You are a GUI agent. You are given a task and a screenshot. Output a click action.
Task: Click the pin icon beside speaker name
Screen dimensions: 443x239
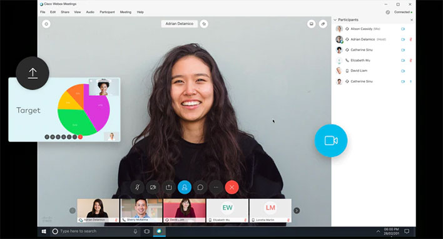click(204, 24)
